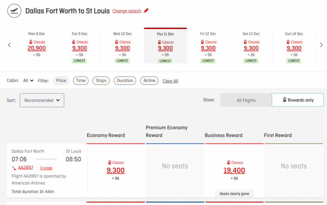Show earlier dates with left arrow

pyautogui.click(x=9, y=45)
